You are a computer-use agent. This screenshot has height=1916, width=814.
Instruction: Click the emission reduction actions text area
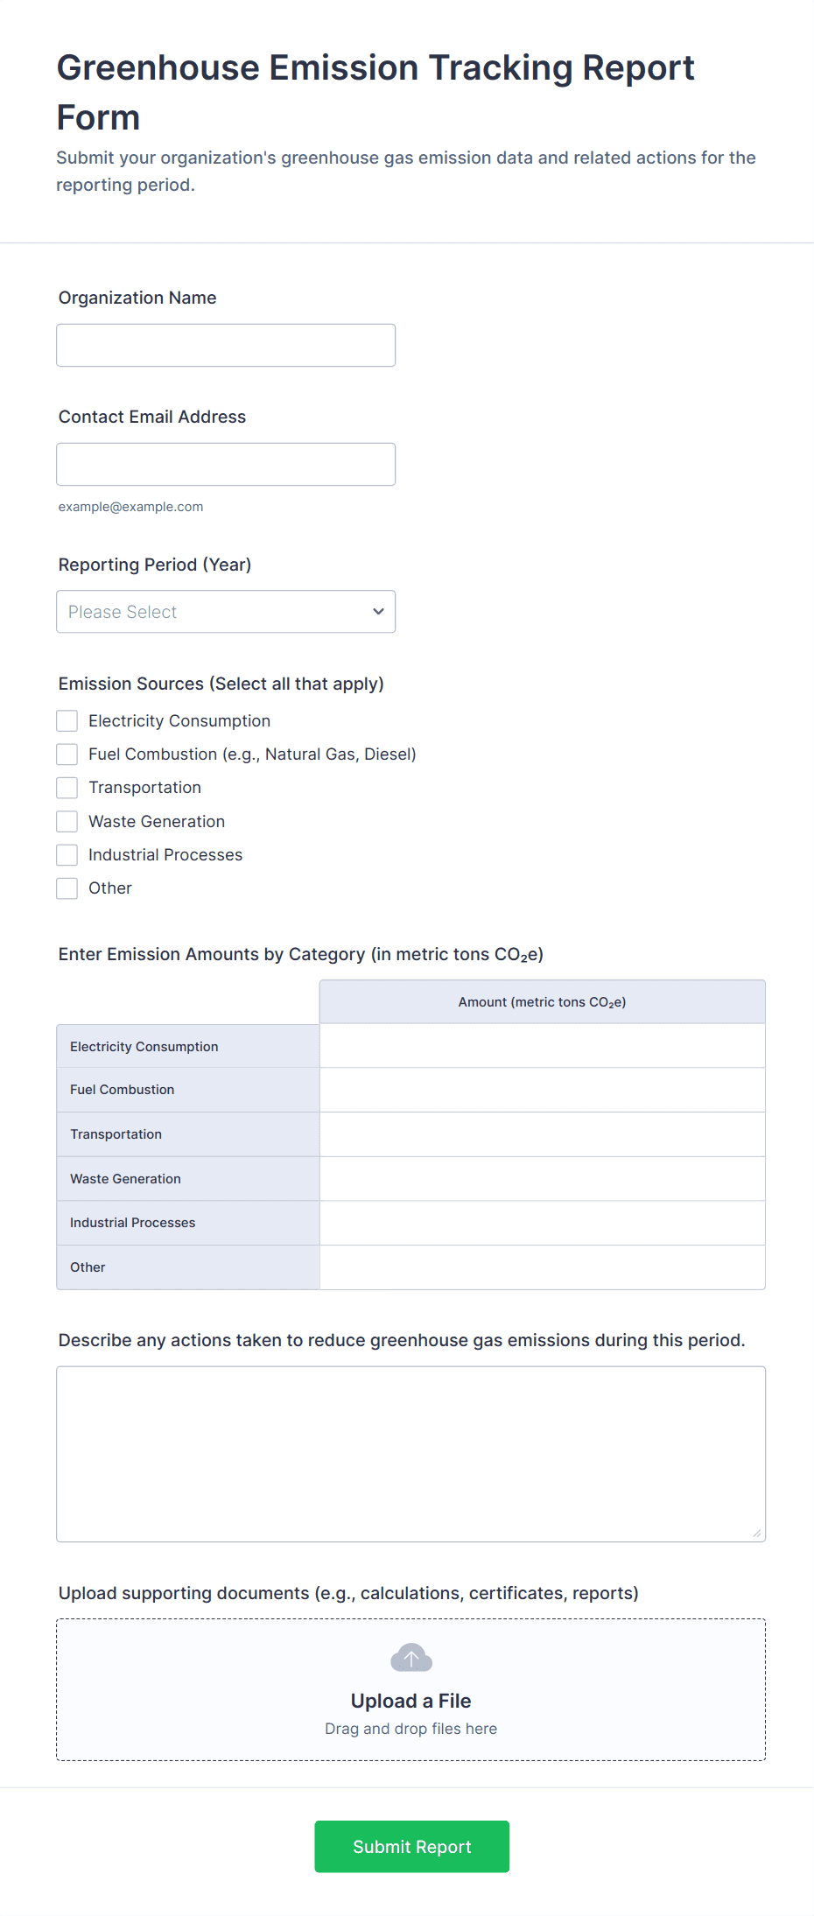click(x=410, y=1453)
